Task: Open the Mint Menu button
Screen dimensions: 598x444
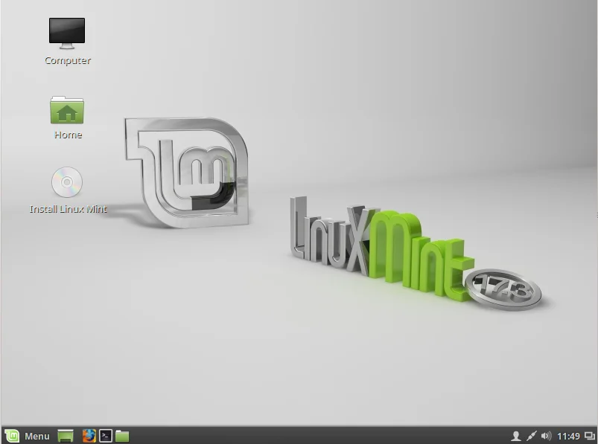Action: click(28, 436)
